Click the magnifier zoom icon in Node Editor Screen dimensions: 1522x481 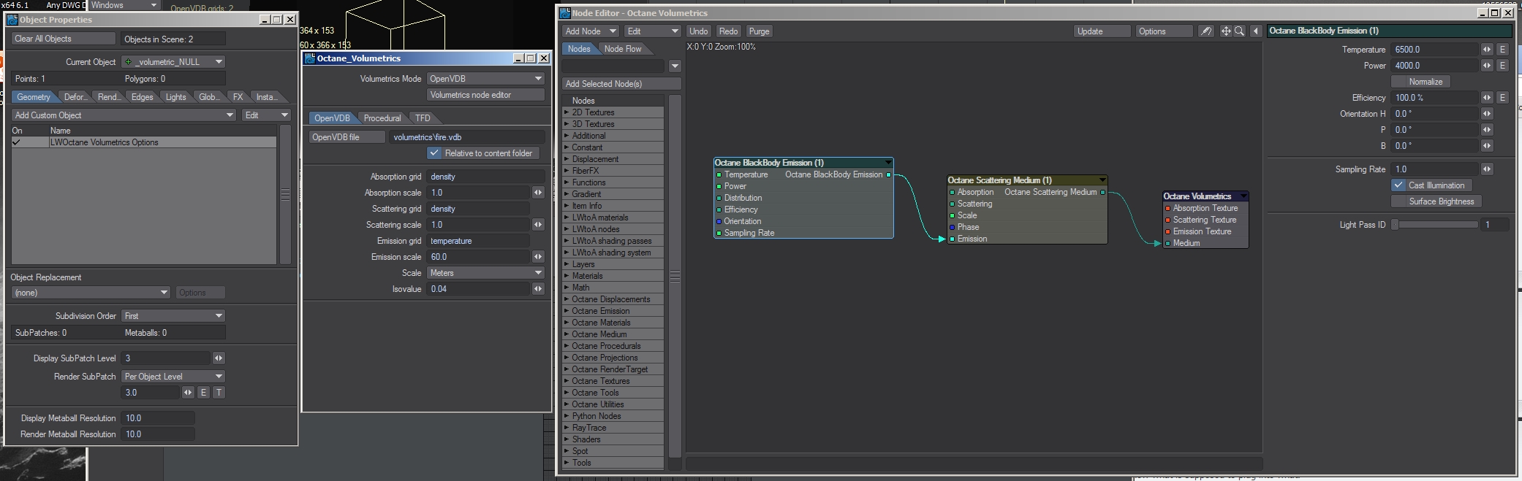(1240, 31)
